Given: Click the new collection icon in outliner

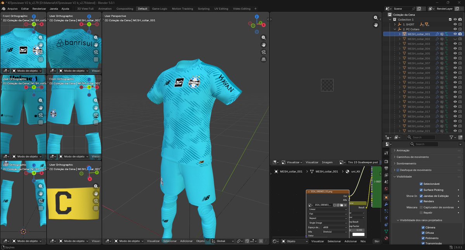Looking at the screenshot, I should click(461, 138).
